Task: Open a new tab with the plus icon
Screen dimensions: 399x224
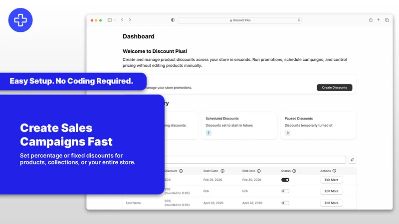Action: tap(379, 20)
